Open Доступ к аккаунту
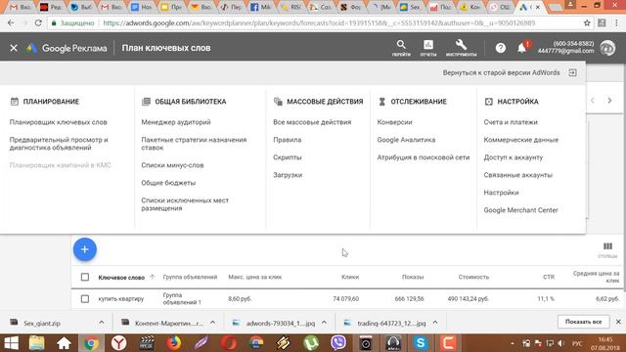The image size is (626, 352). tap(513, 157)
